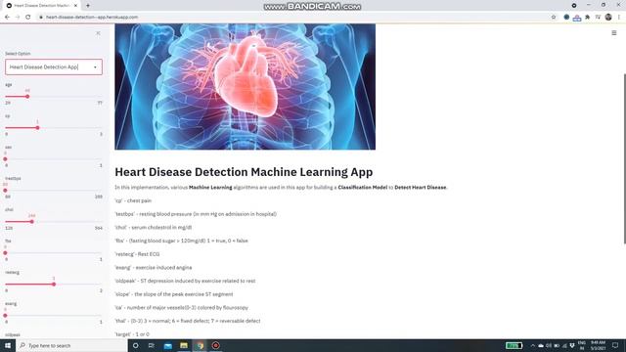Click the sex slider handle
The image size is (626, 352).
click(5, 158)
